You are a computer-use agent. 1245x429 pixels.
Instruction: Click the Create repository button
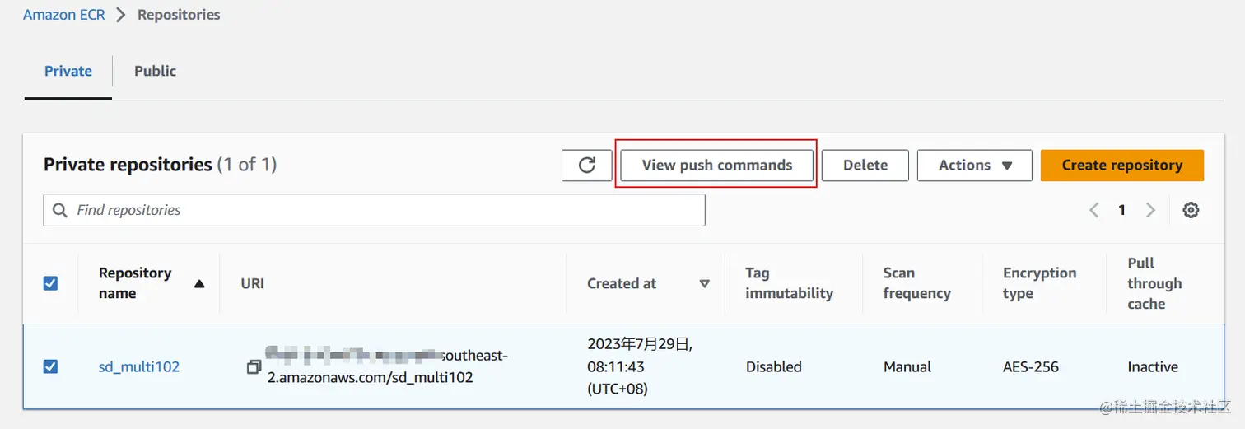pyautogui.click(x=1122, y=165)
